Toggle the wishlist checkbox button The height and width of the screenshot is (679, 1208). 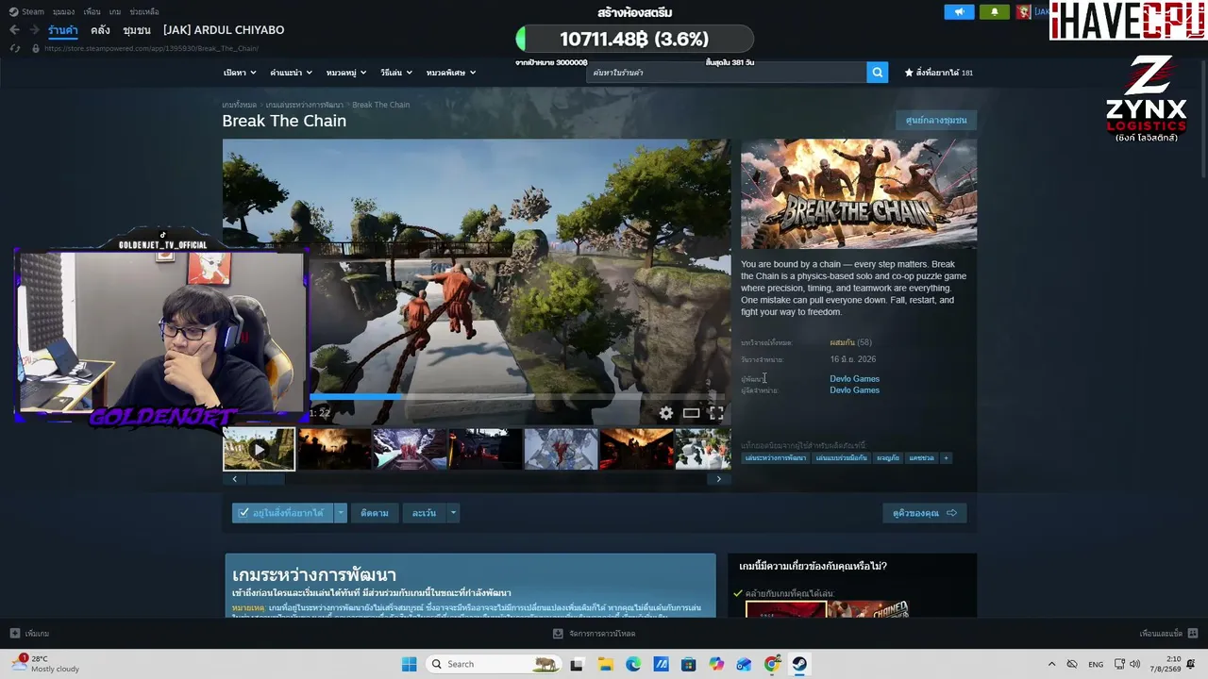pyautogui.click(x=283, y=513)
